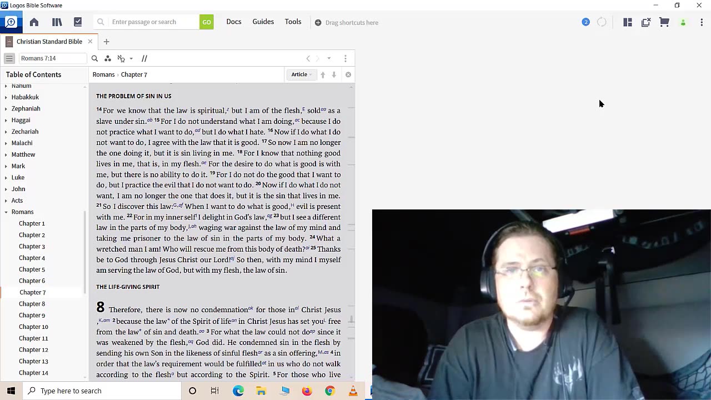Open File Explorer from taskbar
Screen dimensions: 711x400
(x=261, y=391)
